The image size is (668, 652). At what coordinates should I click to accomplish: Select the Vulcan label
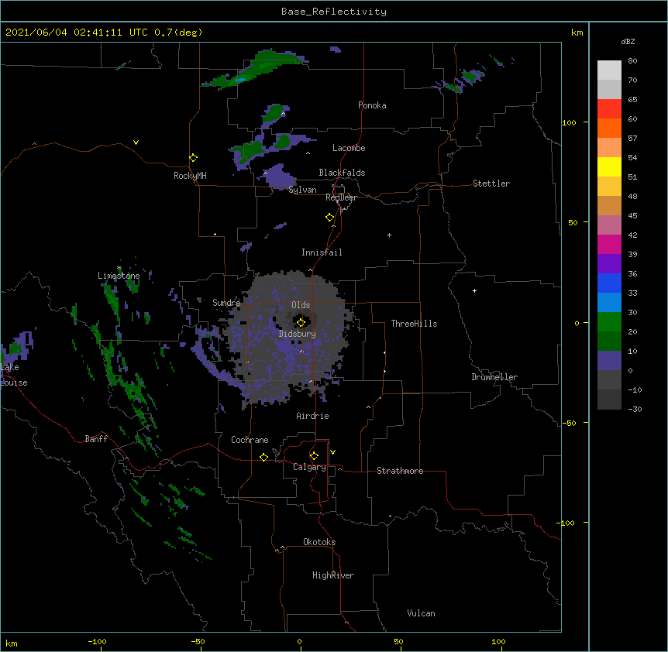coord(421,613)
